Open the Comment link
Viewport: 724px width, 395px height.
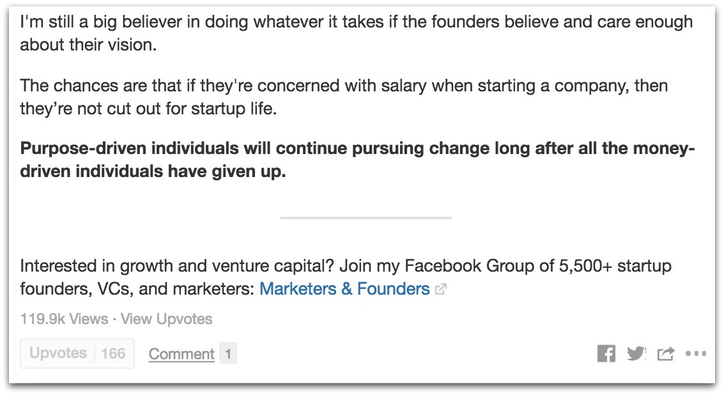click(x=181, y=354)
